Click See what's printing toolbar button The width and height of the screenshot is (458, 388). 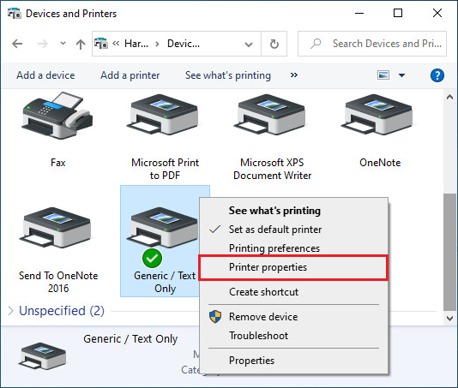coord(228,75)
